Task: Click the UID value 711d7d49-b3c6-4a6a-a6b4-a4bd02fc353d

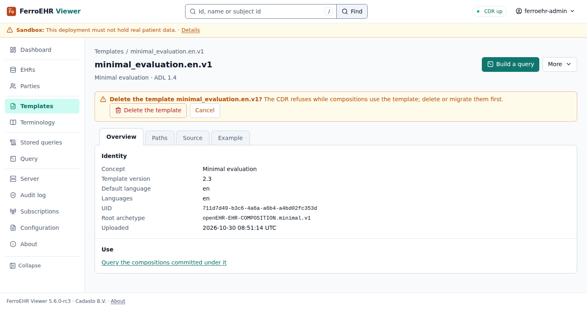Action: [x=260, y=208]
